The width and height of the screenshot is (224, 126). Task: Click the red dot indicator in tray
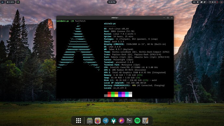tap(217, 2)
